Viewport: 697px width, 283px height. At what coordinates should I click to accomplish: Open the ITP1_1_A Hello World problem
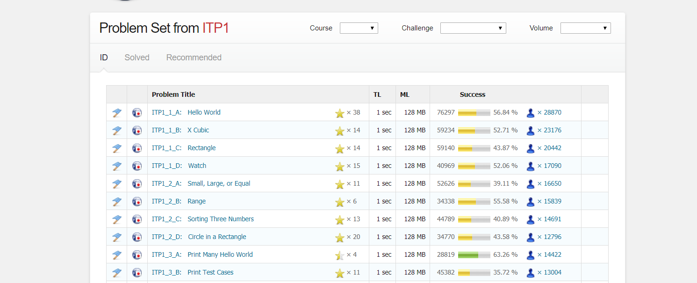(186, 112)
